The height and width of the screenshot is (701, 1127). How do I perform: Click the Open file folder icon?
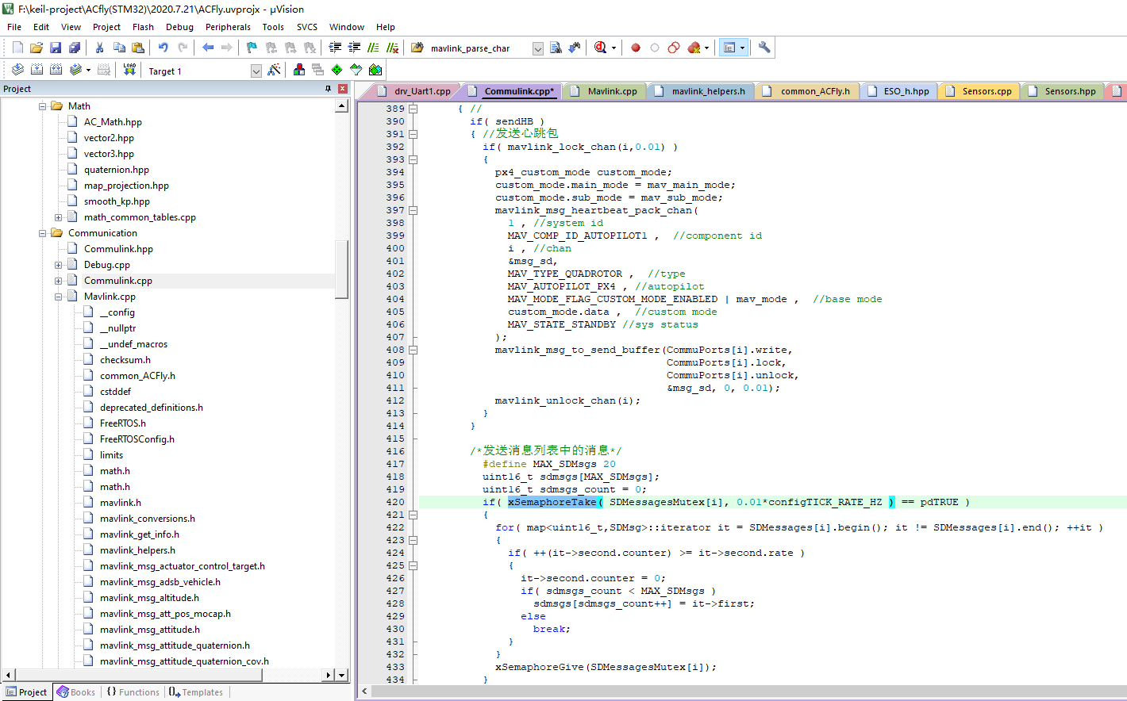point(37,48)
